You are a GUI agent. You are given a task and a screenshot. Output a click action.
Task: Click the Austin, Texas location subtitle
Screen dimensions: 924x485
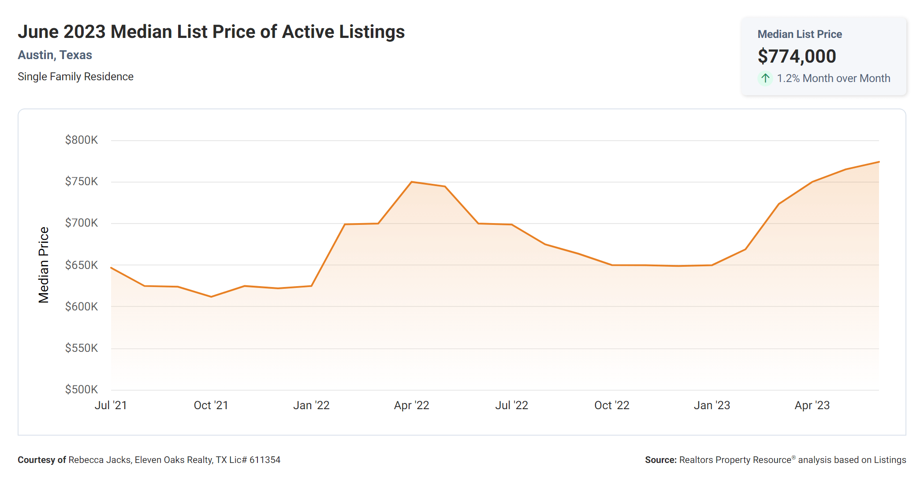(x=55, y=55)
